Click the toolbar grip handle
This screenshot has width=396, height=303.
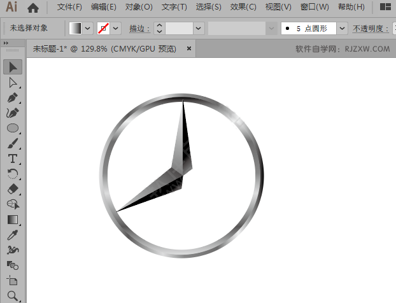click(x=12, y=50)
